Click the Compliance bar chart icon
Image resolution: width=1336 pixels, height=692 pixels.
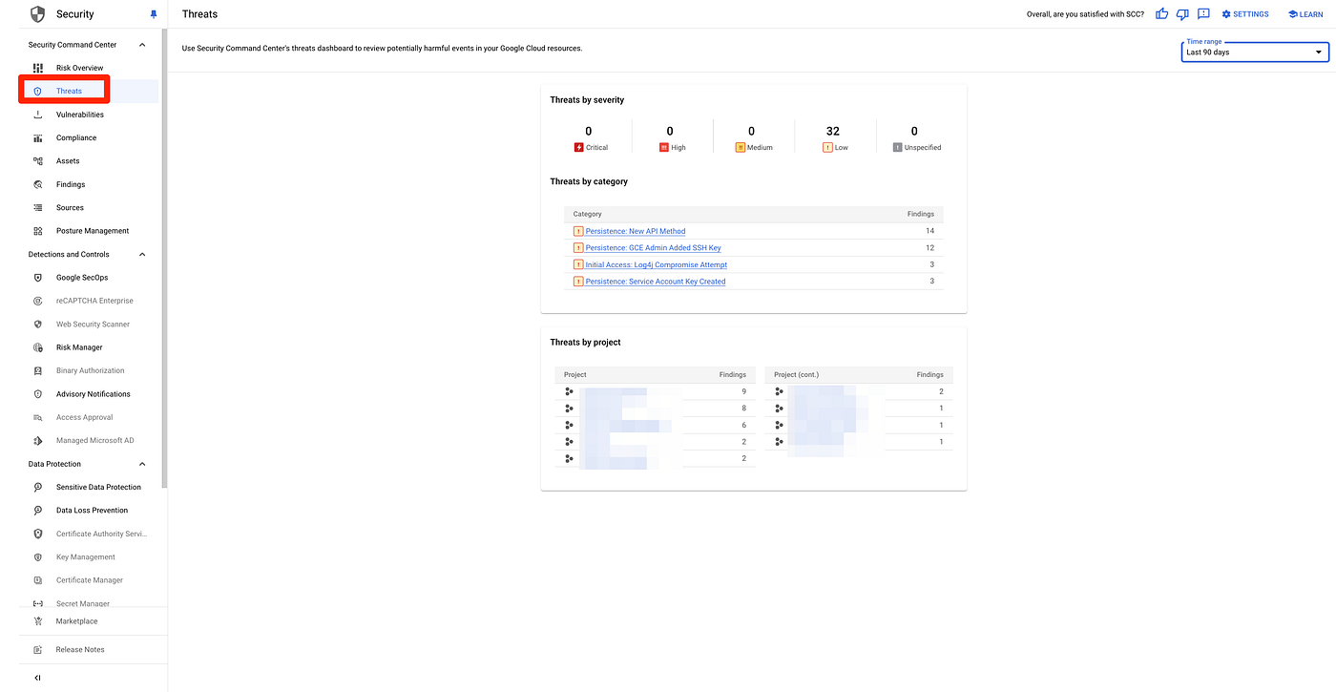coord(38,137)
